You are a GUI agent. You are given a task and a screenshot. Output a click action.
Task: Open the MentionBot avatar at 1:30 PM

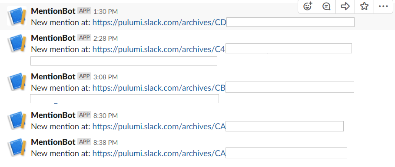click(x=17, y=16)
